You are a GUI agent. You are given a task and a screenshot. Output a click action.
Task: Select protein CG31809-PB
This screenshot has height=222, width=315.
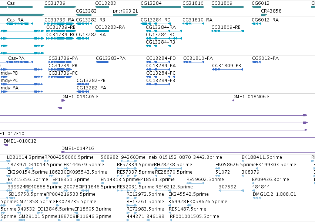227,66
